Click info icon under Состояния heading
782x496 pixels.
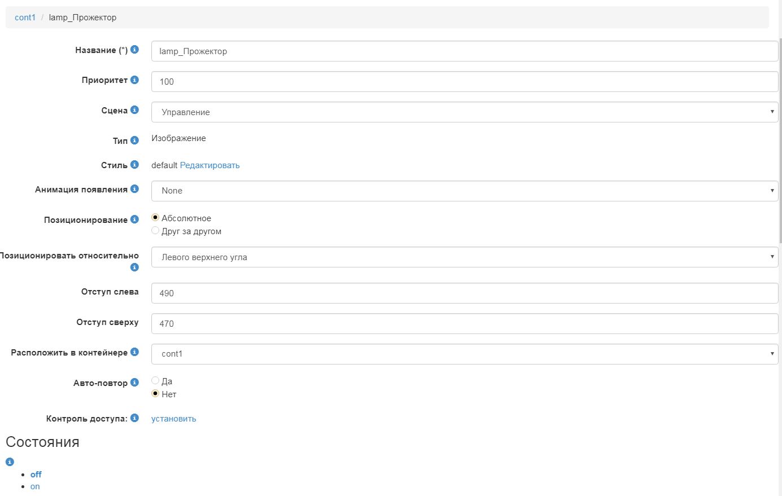click(10, 462)
